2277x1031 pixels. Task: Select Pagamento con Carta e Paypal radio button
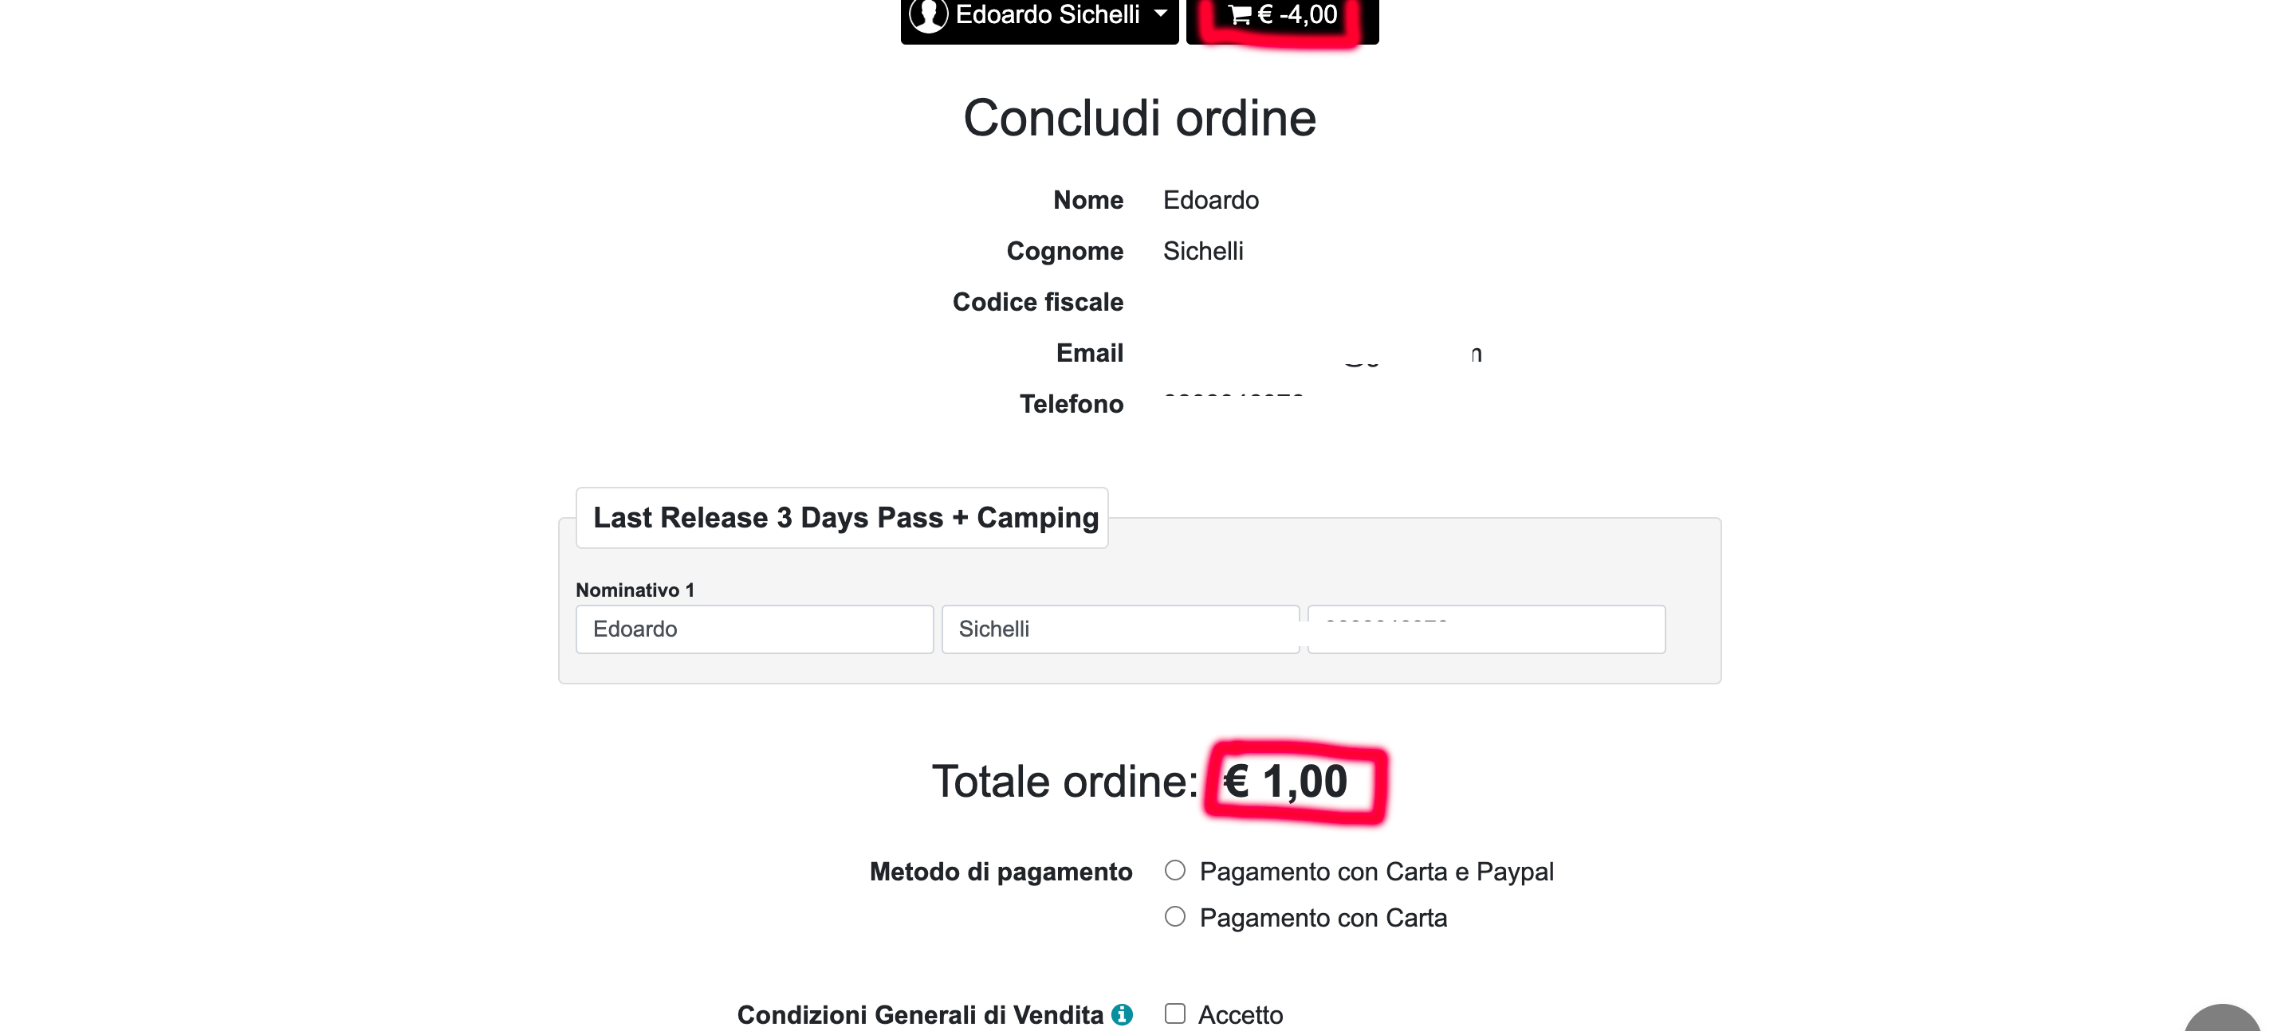click(1174, 870)
